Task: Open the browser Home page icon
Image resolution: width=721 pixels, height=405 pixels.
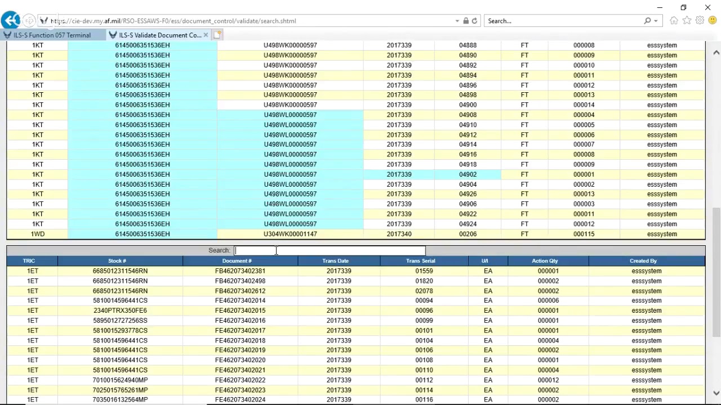Action: [674, 21]
